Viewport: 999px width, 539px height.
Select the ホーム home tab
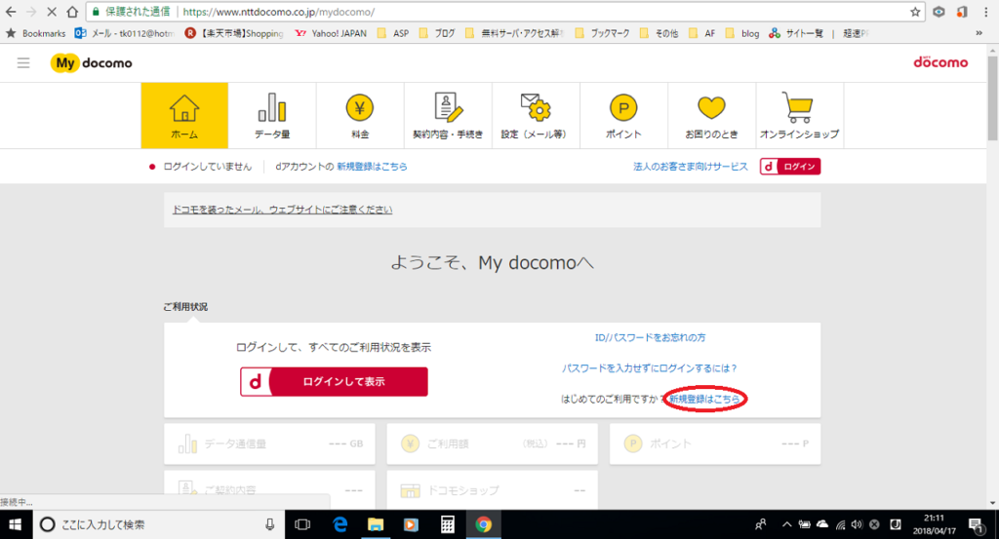point(184,115)
